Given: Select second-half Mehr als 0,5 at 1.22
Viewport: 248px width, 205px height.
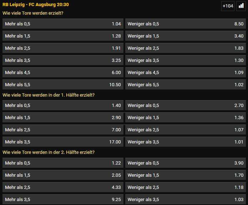Looking at the screenshot, I should [63, 163].
